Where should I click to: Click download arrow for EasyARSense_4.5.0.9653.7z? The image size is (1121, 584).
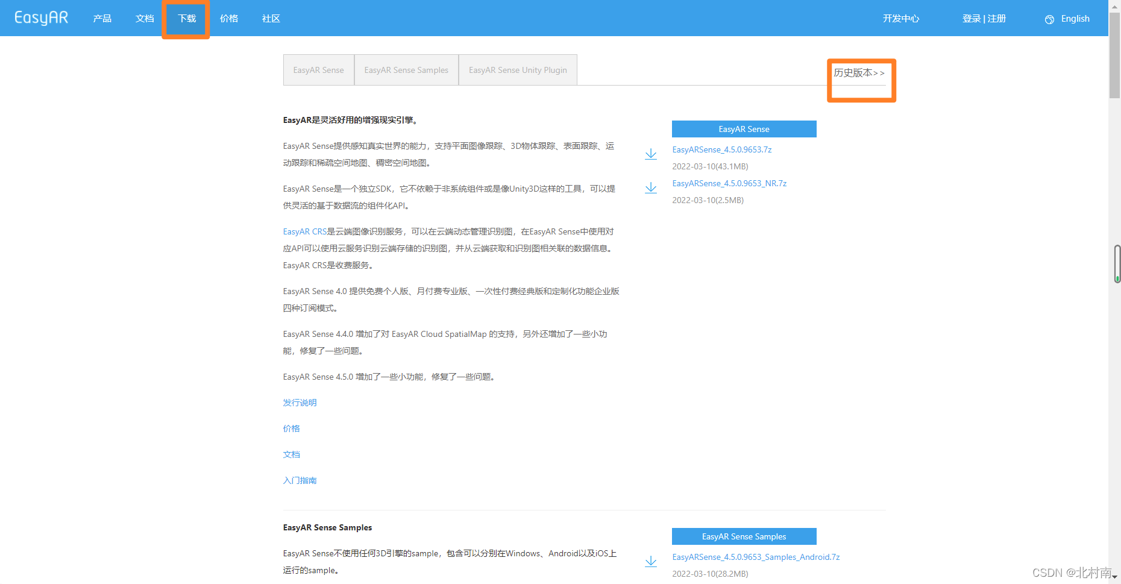651,154
